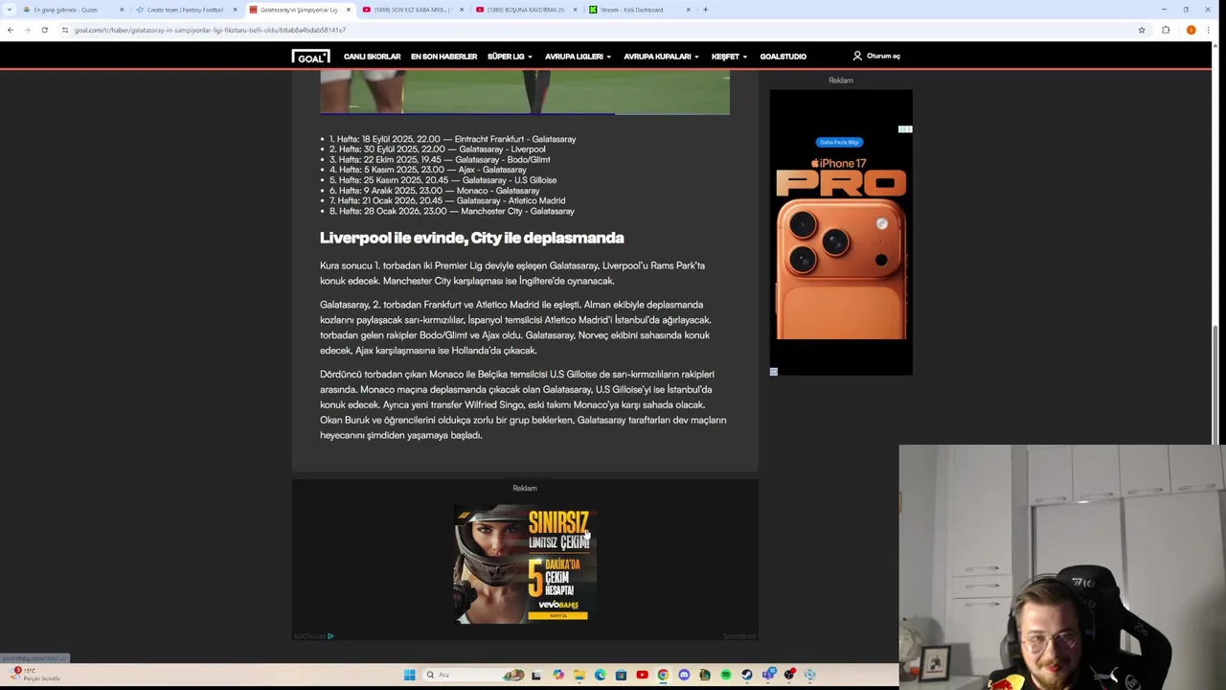
Task: Close the Kick Dashboard tab
Action: pyautogui.click(x=688, y=10)
